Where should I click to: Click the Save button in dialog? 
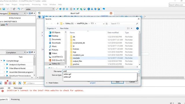pos(117,82)
